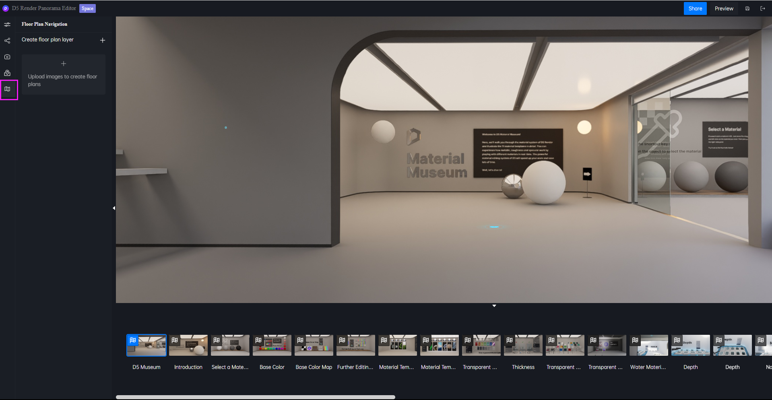Click the connected-nodes share icon in the left sidebar
Screen dimensions: 772x400
pos(7,41)
